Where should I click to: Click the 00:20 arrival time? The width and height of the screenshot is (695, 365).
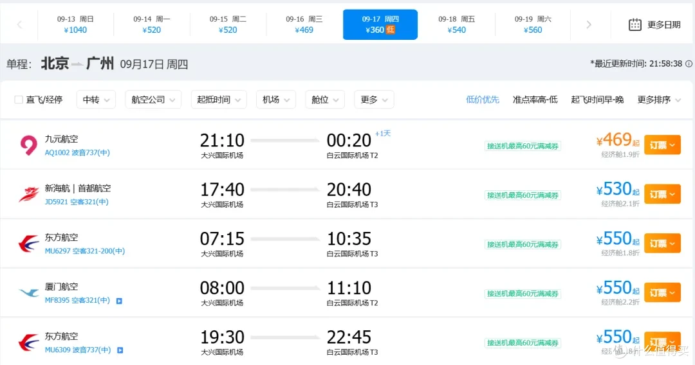pyautogui.click(x=349, y=141)
